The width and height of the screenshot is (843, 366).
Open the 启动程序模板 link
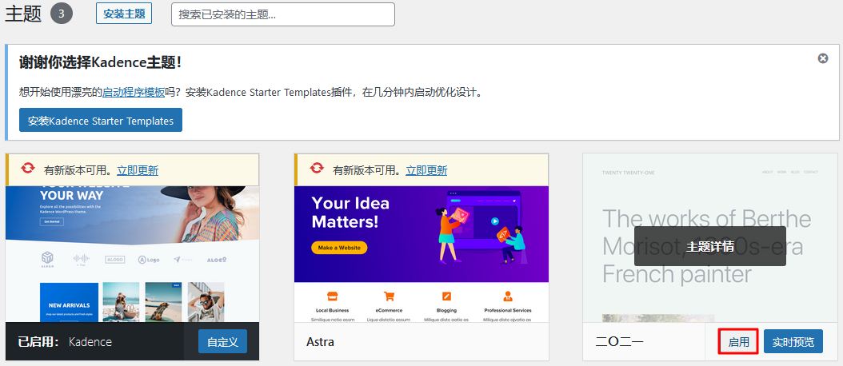pyautogui.click(x=134, y=92)
